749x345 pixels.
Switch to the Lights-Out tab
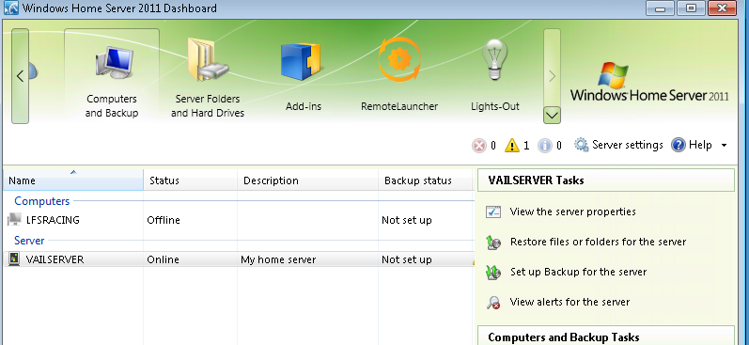coord(495,76)
